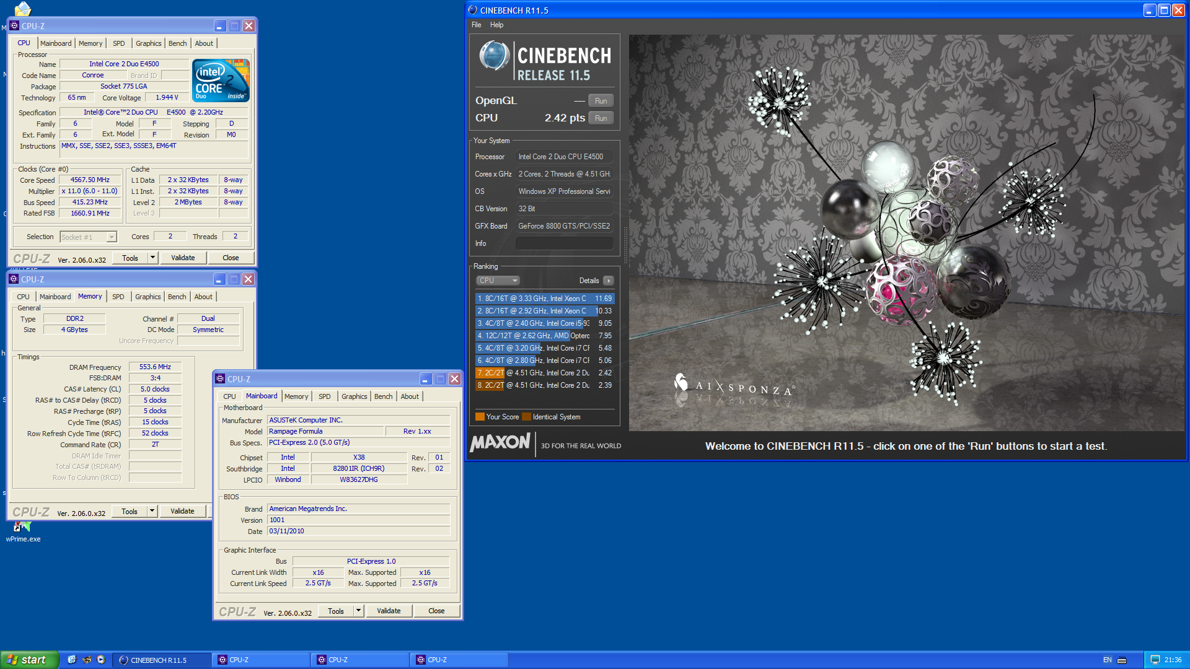Click the BIOS date 03/11/2010 field
1190x669 pixels.
[x=358, y=531]
